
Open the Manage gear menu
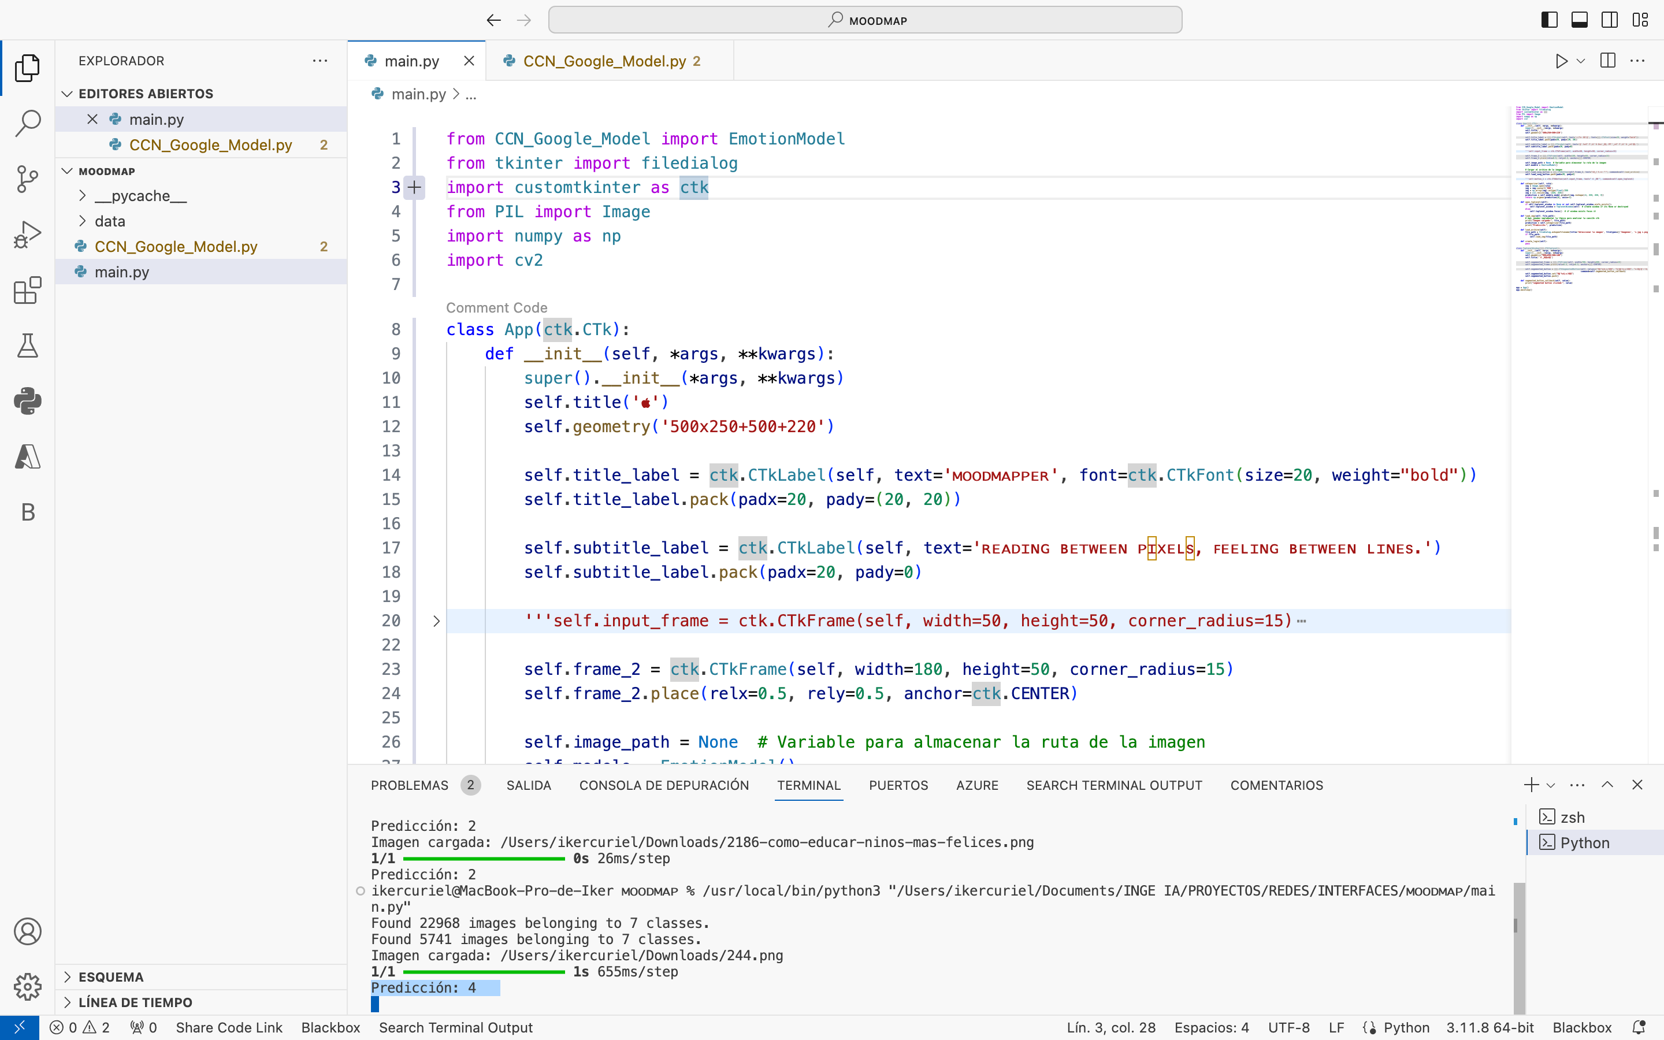pos(28,986)
